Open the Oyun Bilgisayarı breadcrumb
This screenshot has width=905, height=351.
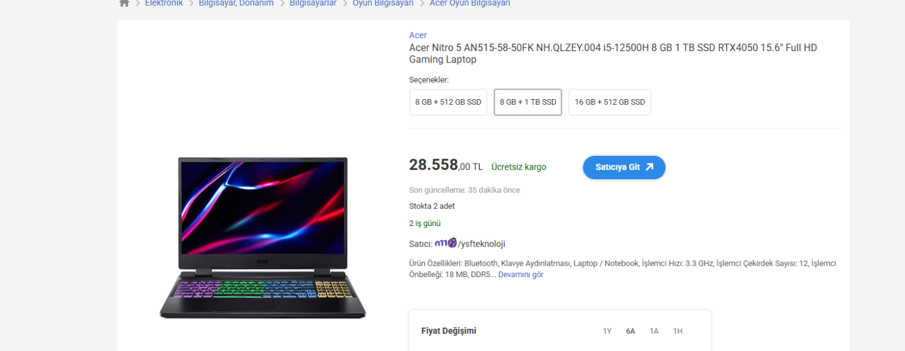click(383, 3)
